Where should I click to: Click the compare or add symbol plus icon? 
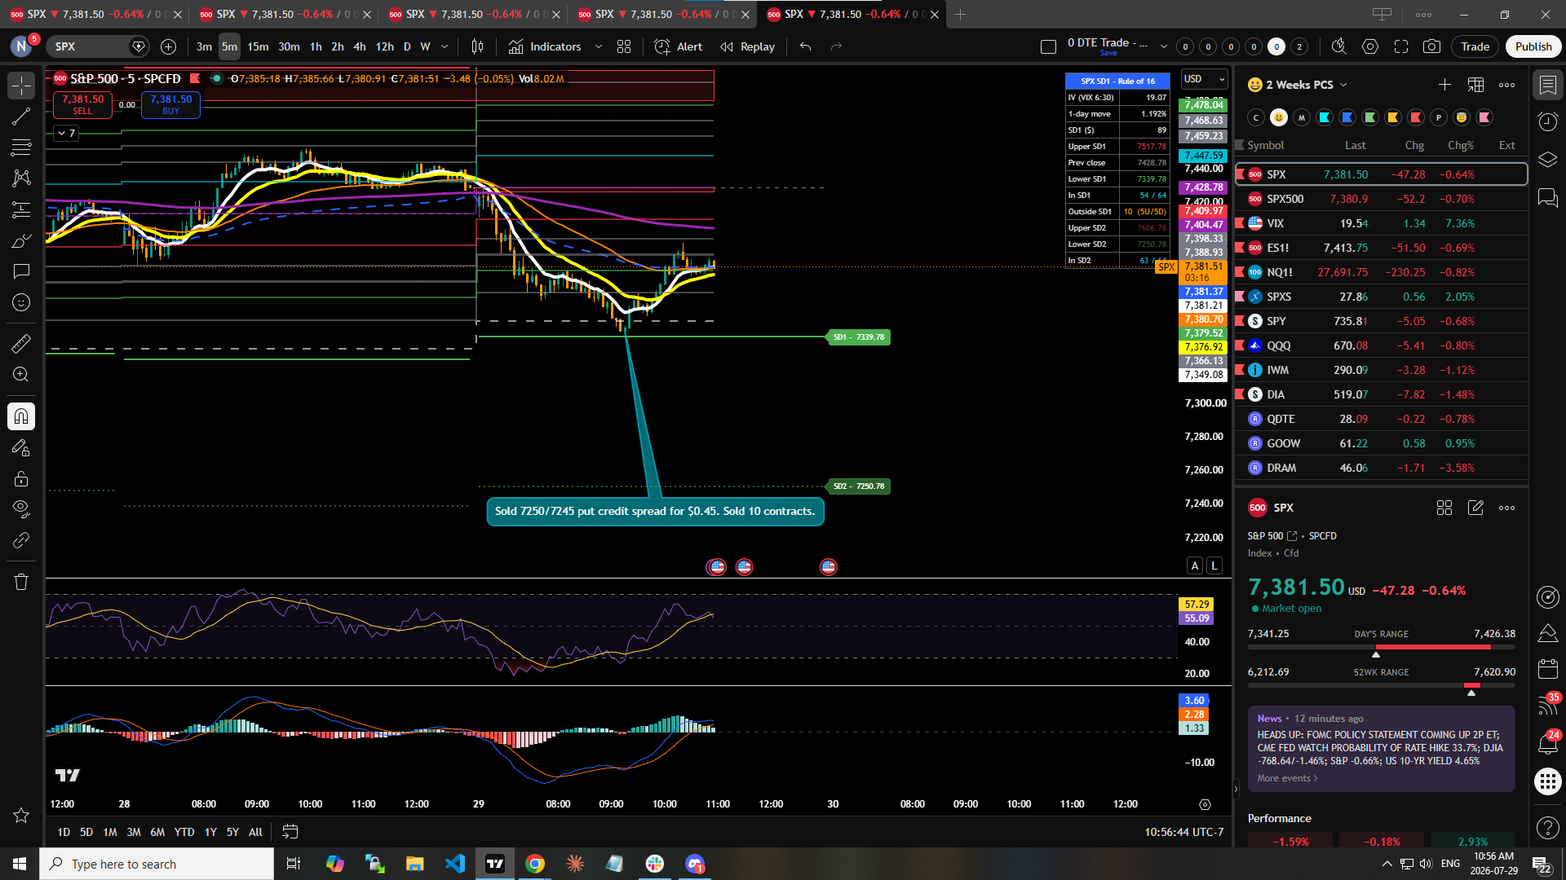tap(168, 46)
